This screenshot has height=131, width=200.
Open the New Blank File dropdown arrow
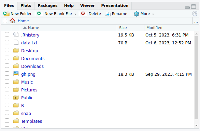tap(75, 14)
